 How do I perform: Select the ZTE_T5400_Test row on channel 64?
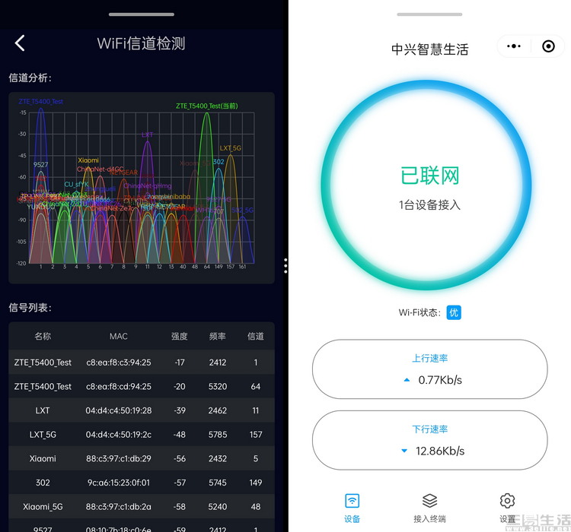coord(142,386)
